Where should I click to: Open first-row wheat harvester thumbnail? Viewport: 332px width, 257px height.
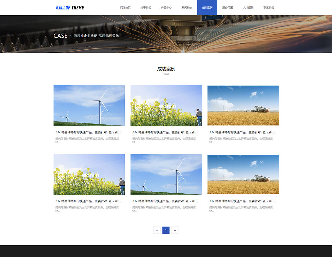243,106
